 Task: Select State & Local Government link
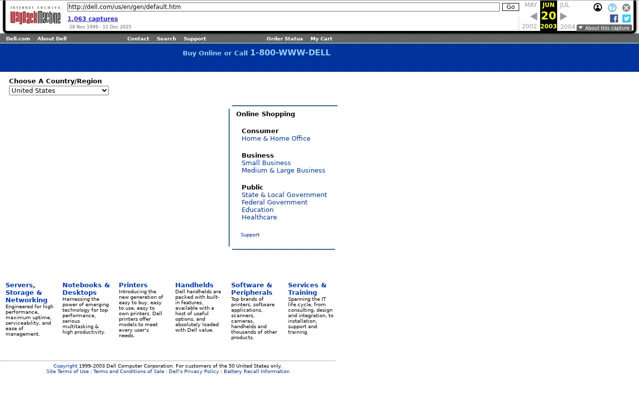pyautogui.click(x=285, y=195)
